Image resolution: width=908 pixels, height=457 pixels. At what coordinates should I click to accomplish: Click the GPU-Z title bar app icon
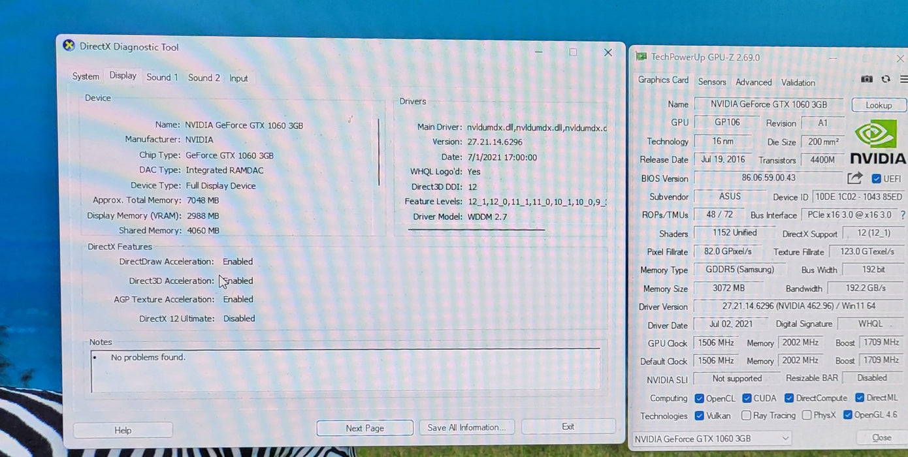pos(641,57)
